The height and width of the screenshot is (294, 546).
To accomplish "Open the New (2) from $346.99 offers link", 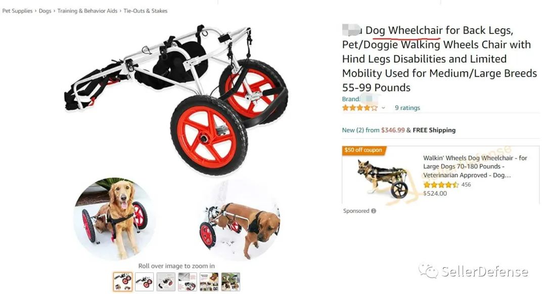I will 373,130.
